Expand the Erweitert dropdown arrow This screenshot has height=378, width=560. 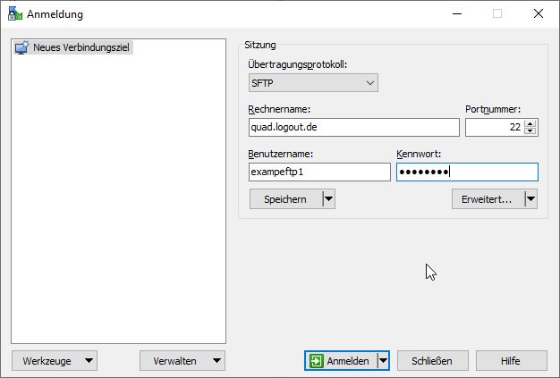click(530, 199)
